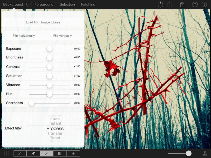Pick the Instant effect filter
This screenshot has width=211, height=158.
[55, 123]
